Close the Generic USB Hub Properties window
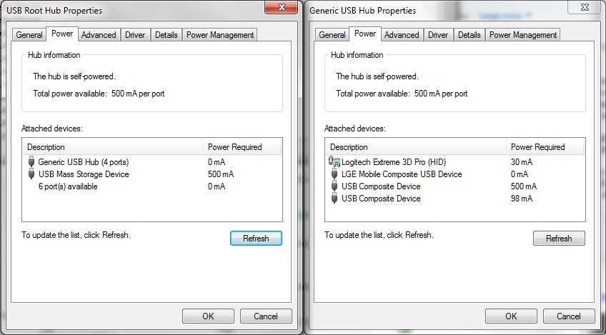606x335 pixels. tap(580, 8)
